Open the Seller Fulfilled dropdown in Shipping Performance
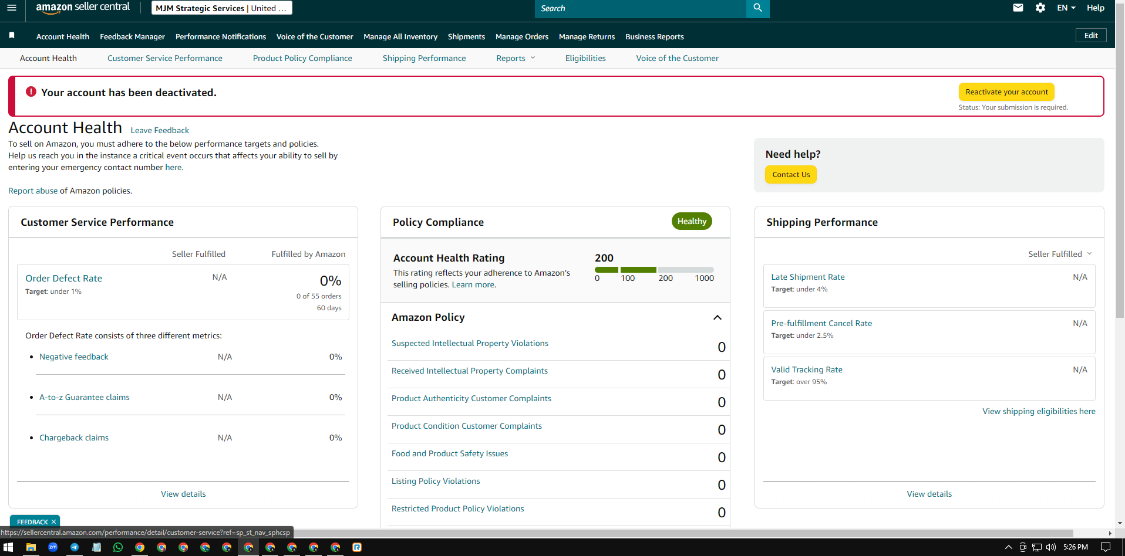 click(x=1060, y=254)
